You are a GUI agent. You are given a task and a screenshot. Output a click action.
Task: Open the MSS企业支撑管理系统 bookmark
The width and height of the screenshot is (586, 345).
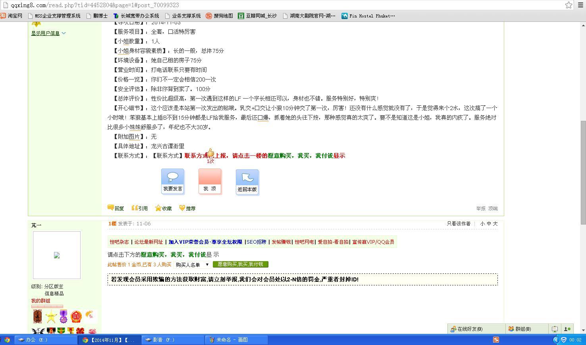[54, 16]
